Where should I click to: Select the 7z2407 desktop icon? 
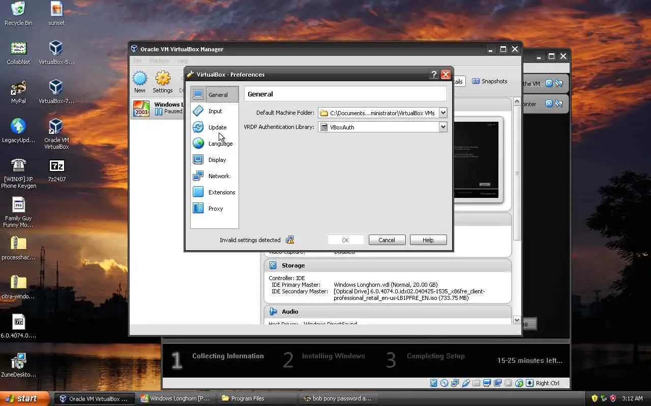56,171
